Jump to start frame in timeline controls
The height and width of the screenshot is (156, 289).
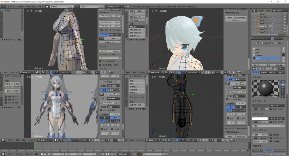pyautogui.click(x=100, y=154)
